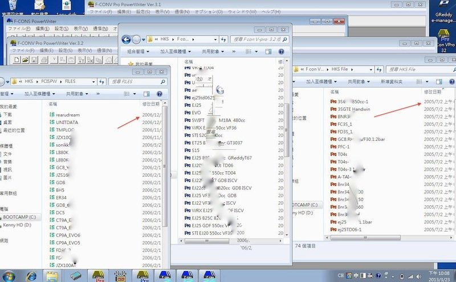
Task: Open オプション(O) menu in Ver.3.1 window
Action: [x=209, y=11]
